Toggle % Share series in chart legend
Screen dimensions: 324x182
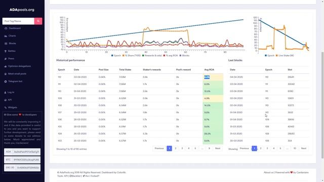(x=132, y=56)
